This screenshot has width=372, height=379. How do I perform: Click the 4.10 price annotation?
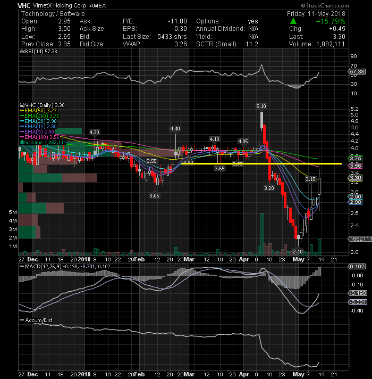click(x=214, y=139)
